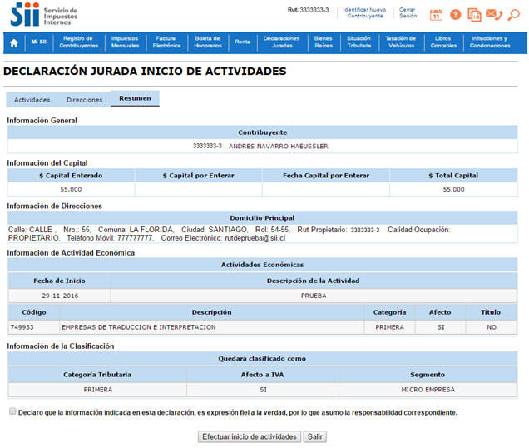
Task: Click Identificar Nuevo Contribuyente link
Action: click(x=365, y=12)
